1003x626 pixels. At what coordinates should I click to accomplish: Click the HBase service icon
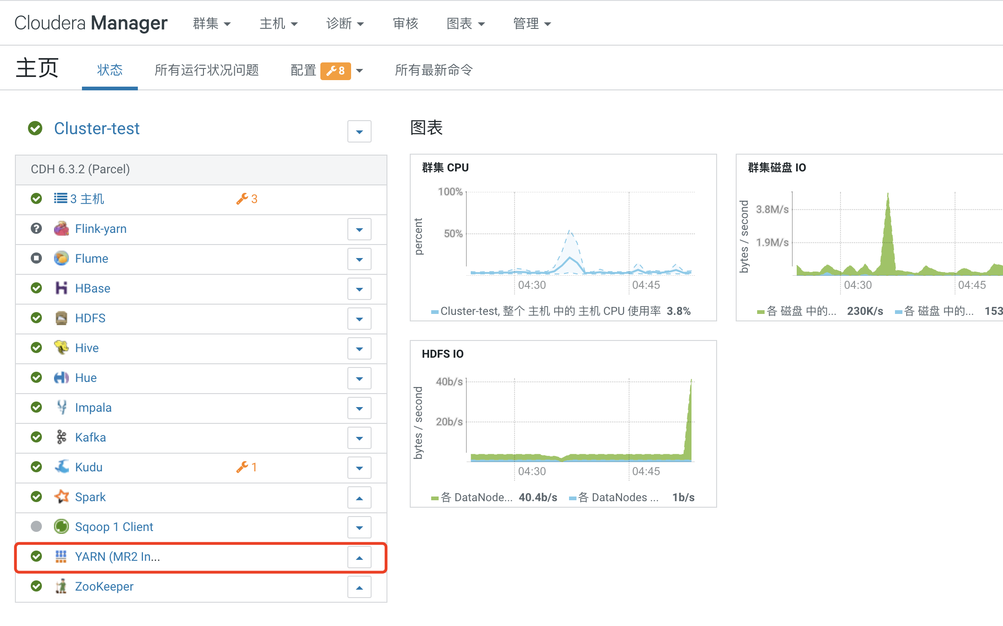point(61,288)
